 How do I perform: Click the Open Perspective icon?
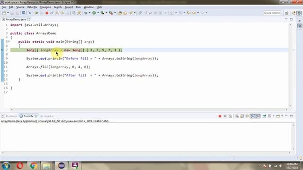(x=287, y=13)
